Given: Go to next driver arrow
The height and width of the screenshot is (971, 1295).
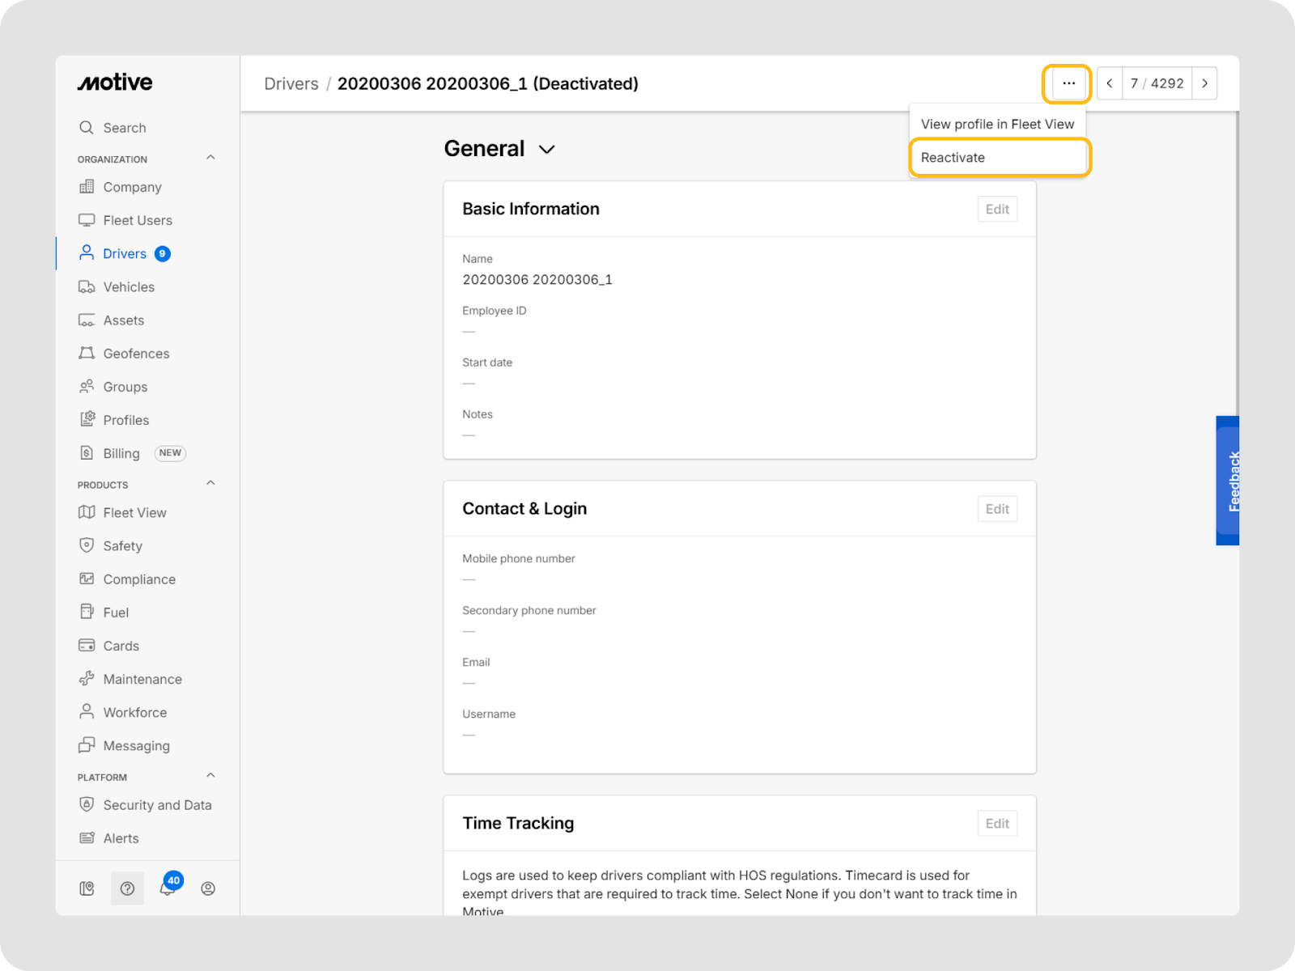Looking at the screenshot, I should point(1204,83).
